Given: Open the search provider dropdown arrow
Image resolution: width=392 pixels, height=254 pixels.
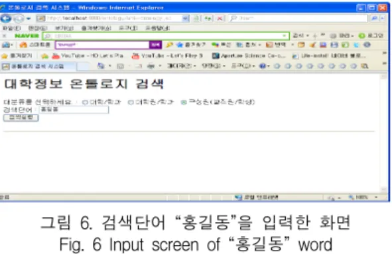Looking at the screenshot, I should (382, 19).
